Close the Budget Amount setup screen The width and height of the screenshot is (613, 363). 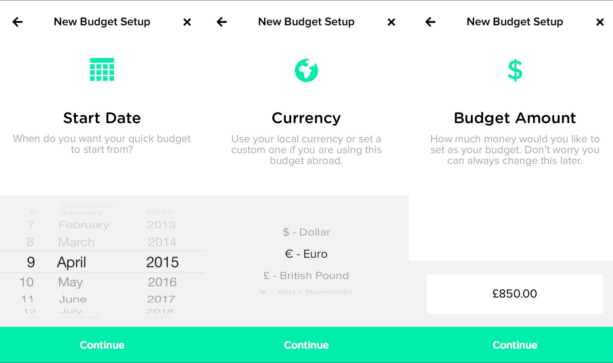(x=600, y=22)
